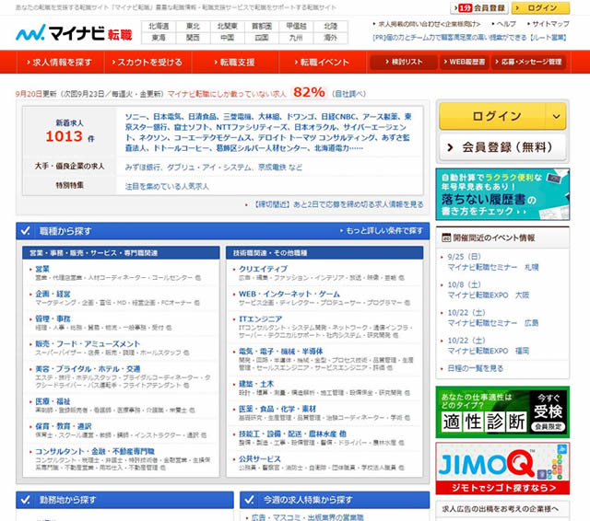Open 美容・ブライダル・ホテル・交通 category
The width and height of the screenshot is (590, 521).
[88, 368]
